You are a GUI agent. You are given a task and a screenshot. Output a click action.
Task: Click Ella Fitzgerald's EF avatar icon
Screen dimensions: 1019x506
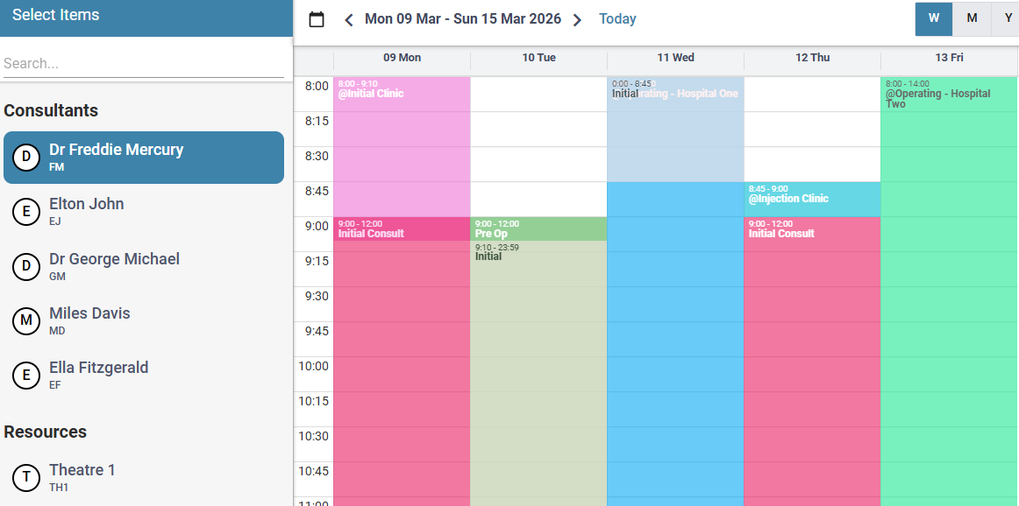25,376
